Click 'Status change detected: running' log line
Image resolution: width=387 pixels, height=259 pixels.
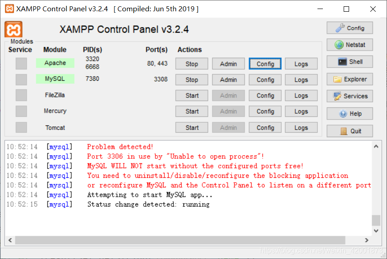tap(148, 204)
